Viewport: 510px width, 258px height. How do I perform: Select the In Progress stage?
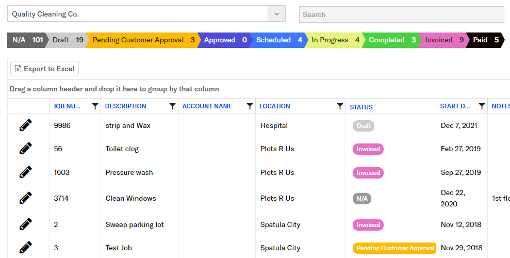coord(335,40)
